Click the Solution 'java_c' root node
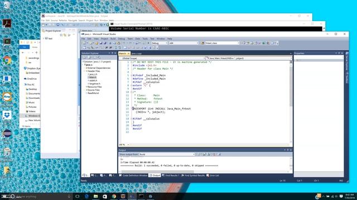The width and height of the screenshot is (357, 200). [97, 62]
